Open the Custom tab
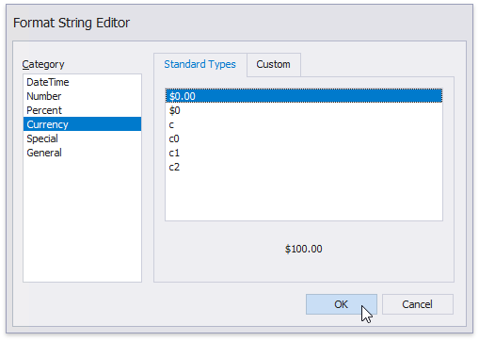479x341 pixels. (x=274, y=64)
